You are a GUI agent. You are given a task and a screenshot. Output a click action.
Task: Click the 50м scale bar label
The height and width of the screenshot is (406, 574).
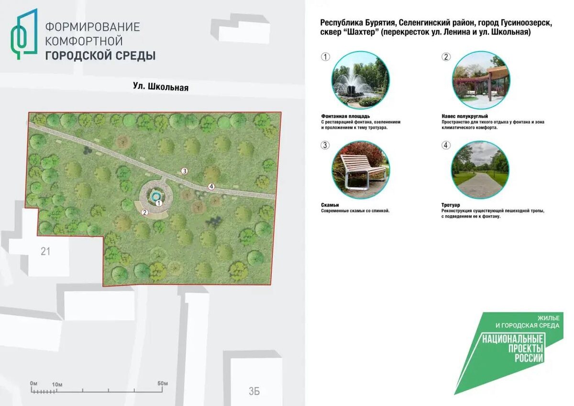(x=162, y=384)
